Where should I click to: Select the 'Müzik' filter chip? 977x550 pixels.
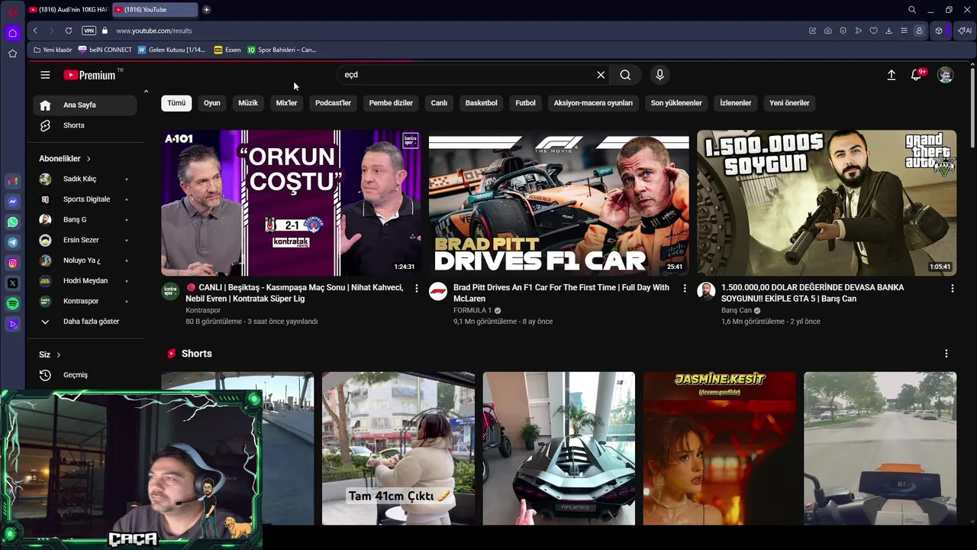[248, 103]
